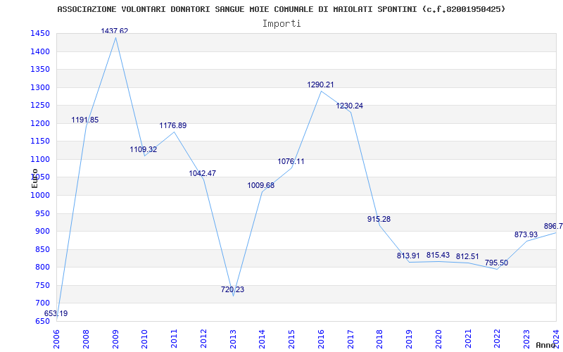Click the chart title with association name
This screenshot has height=352, width=563.
pos(281,9)
